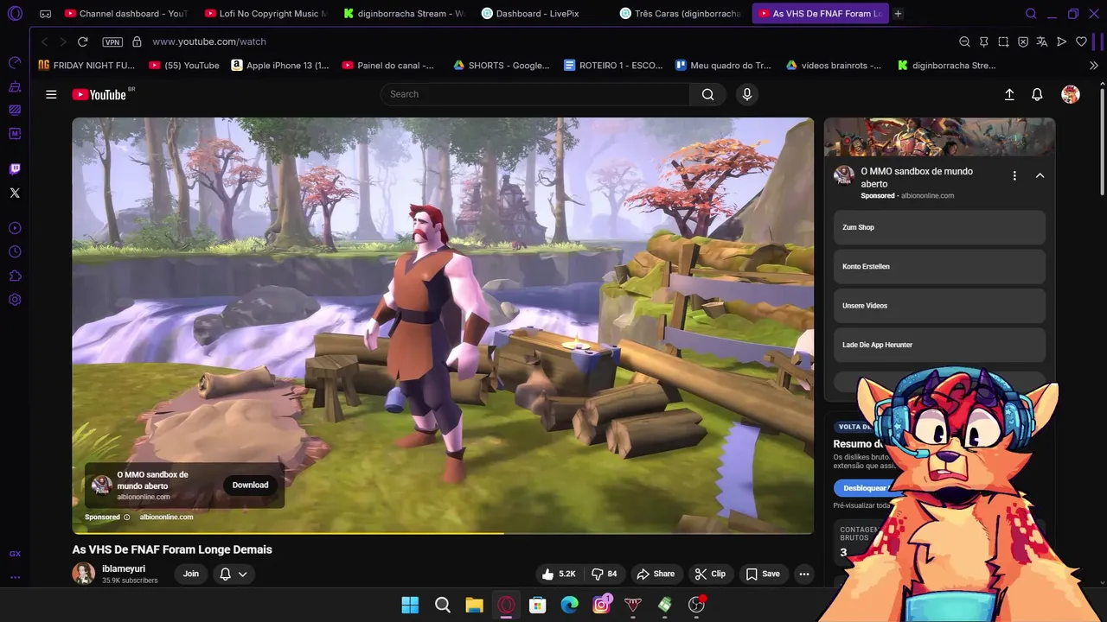Click the search magnifier button on YouTube

[x=708, y=94]
